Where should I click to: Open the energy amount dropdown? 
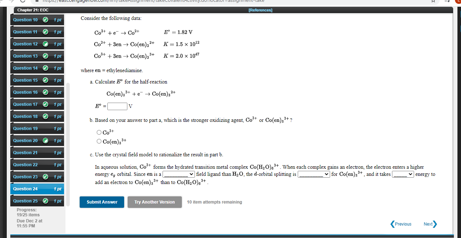pos(403,174)
